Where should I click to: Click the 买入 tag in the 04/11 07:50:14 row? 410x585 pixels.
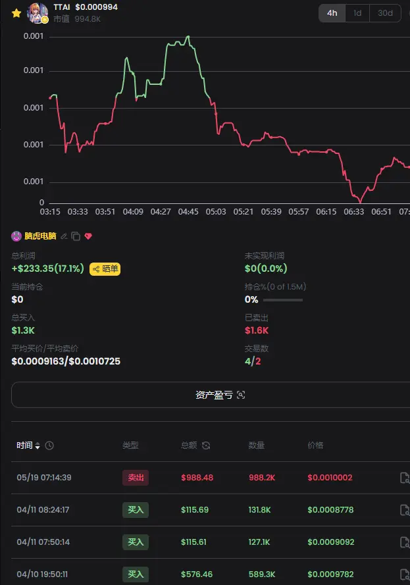click(x=136, y=542)
